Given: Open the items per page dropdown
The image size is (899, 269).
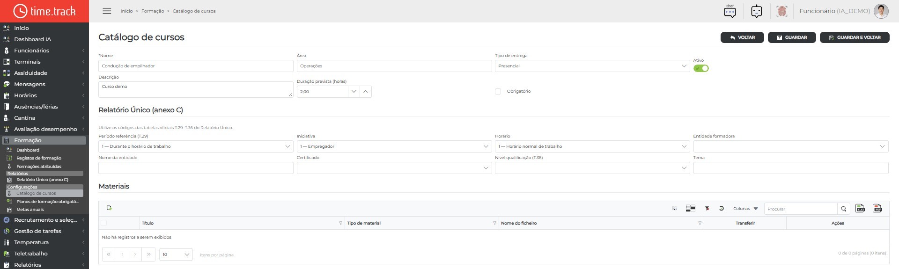Looking at the screenshot, I should point(176,254).
